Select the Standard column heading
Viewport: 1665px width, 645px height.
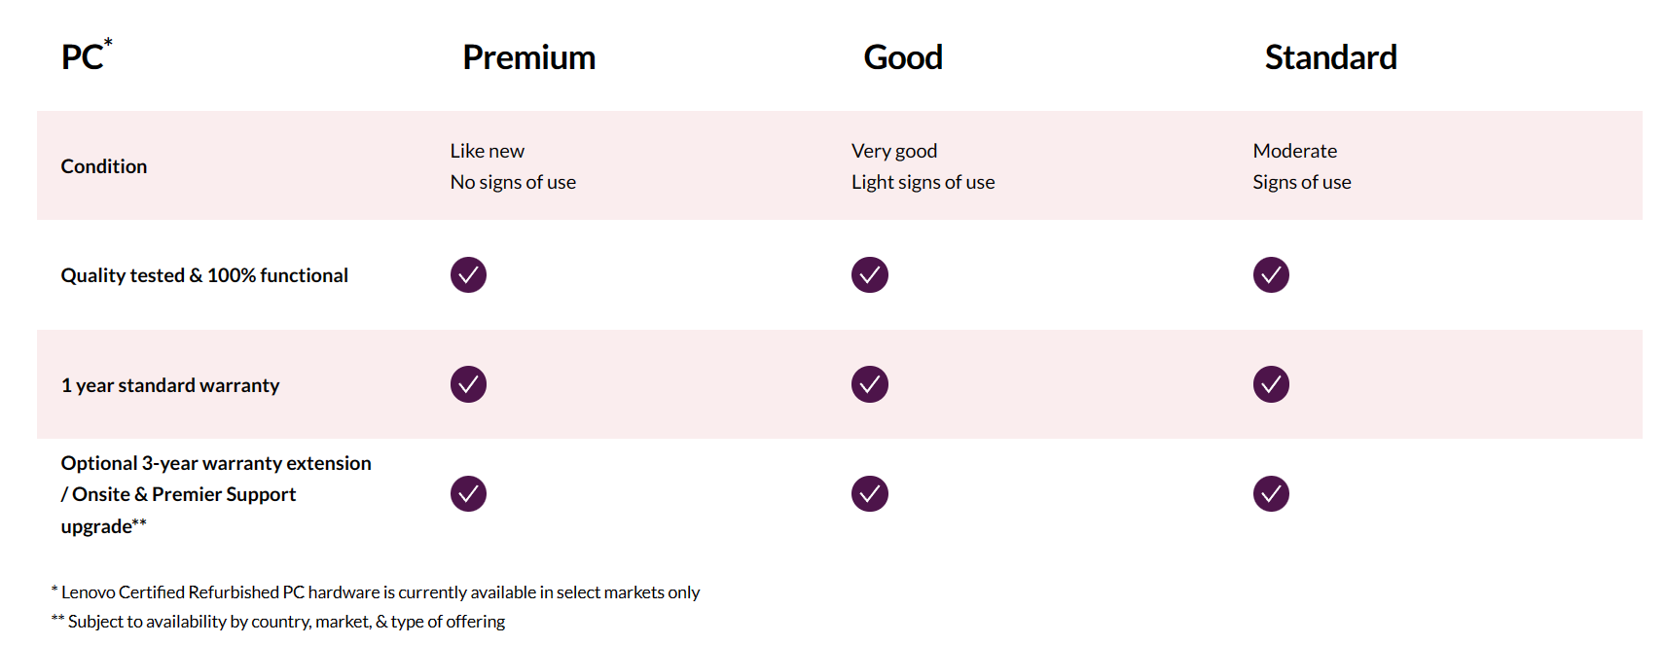1330,57
